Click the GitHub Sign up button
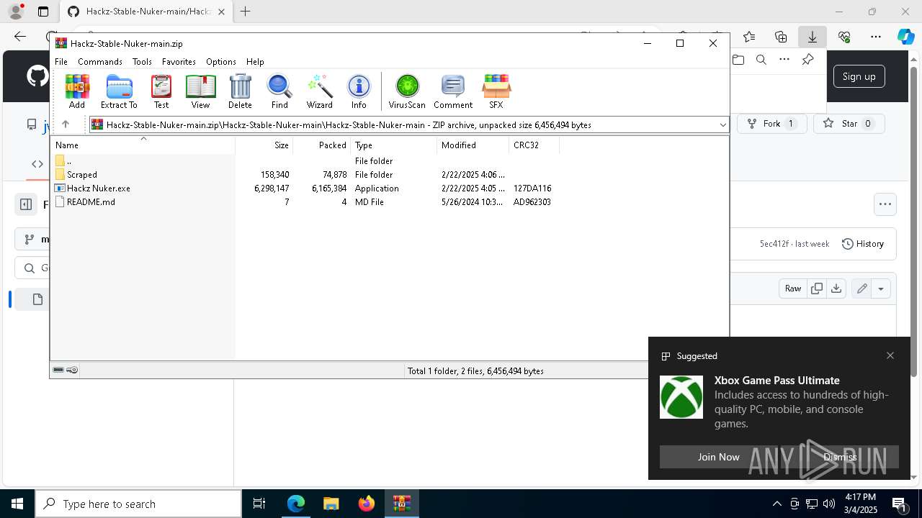The height and width of the screenshot is (518, 922). [859, 76]
